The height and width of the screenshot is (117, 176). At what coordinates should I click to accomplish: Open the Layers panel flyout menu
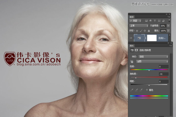point(169,17)
